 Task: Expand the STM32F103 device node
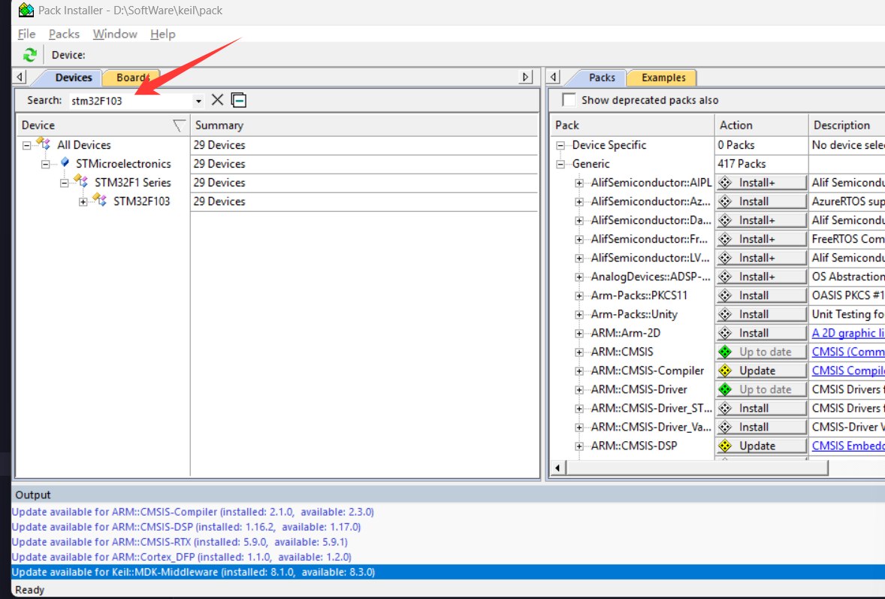83,201
